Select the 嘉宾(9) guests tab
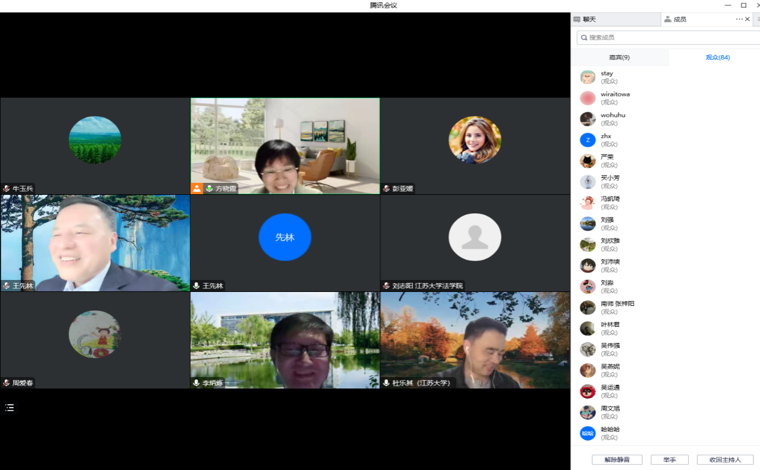The height and width of the screenshot is (470, 760). 619,58
